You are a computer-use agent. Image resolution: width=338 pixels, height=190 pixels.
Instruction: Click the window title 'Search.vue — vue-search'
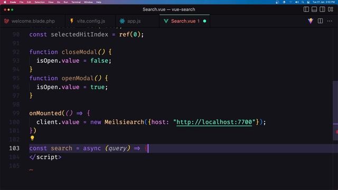169,9
